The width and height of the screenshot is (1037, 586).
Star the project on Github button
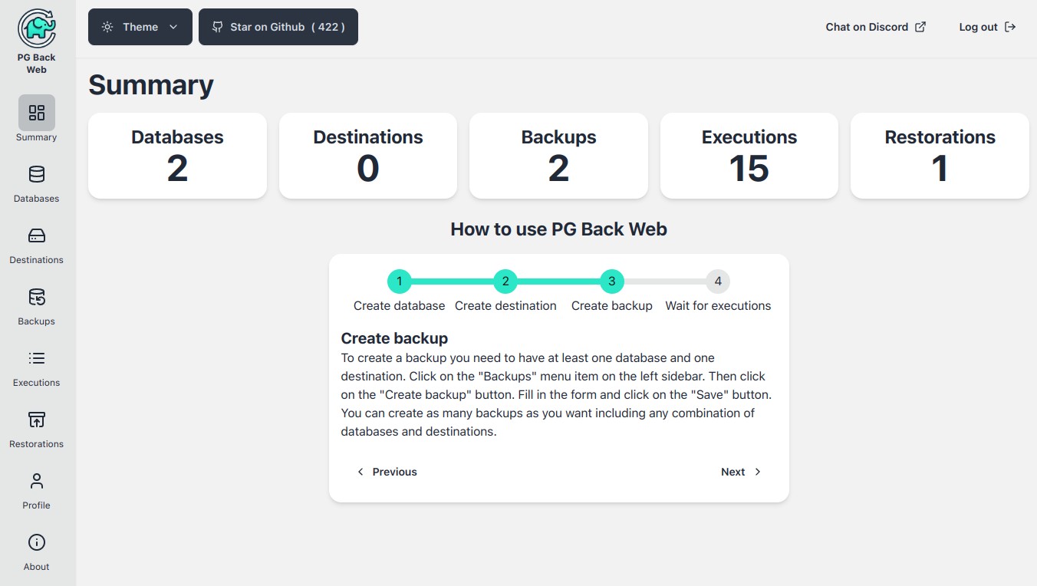pyautogui.click(x=278, y=27)
